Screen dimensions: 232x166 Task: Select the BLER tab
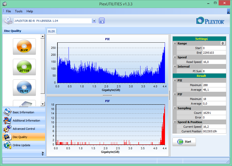tap(52, 31)
